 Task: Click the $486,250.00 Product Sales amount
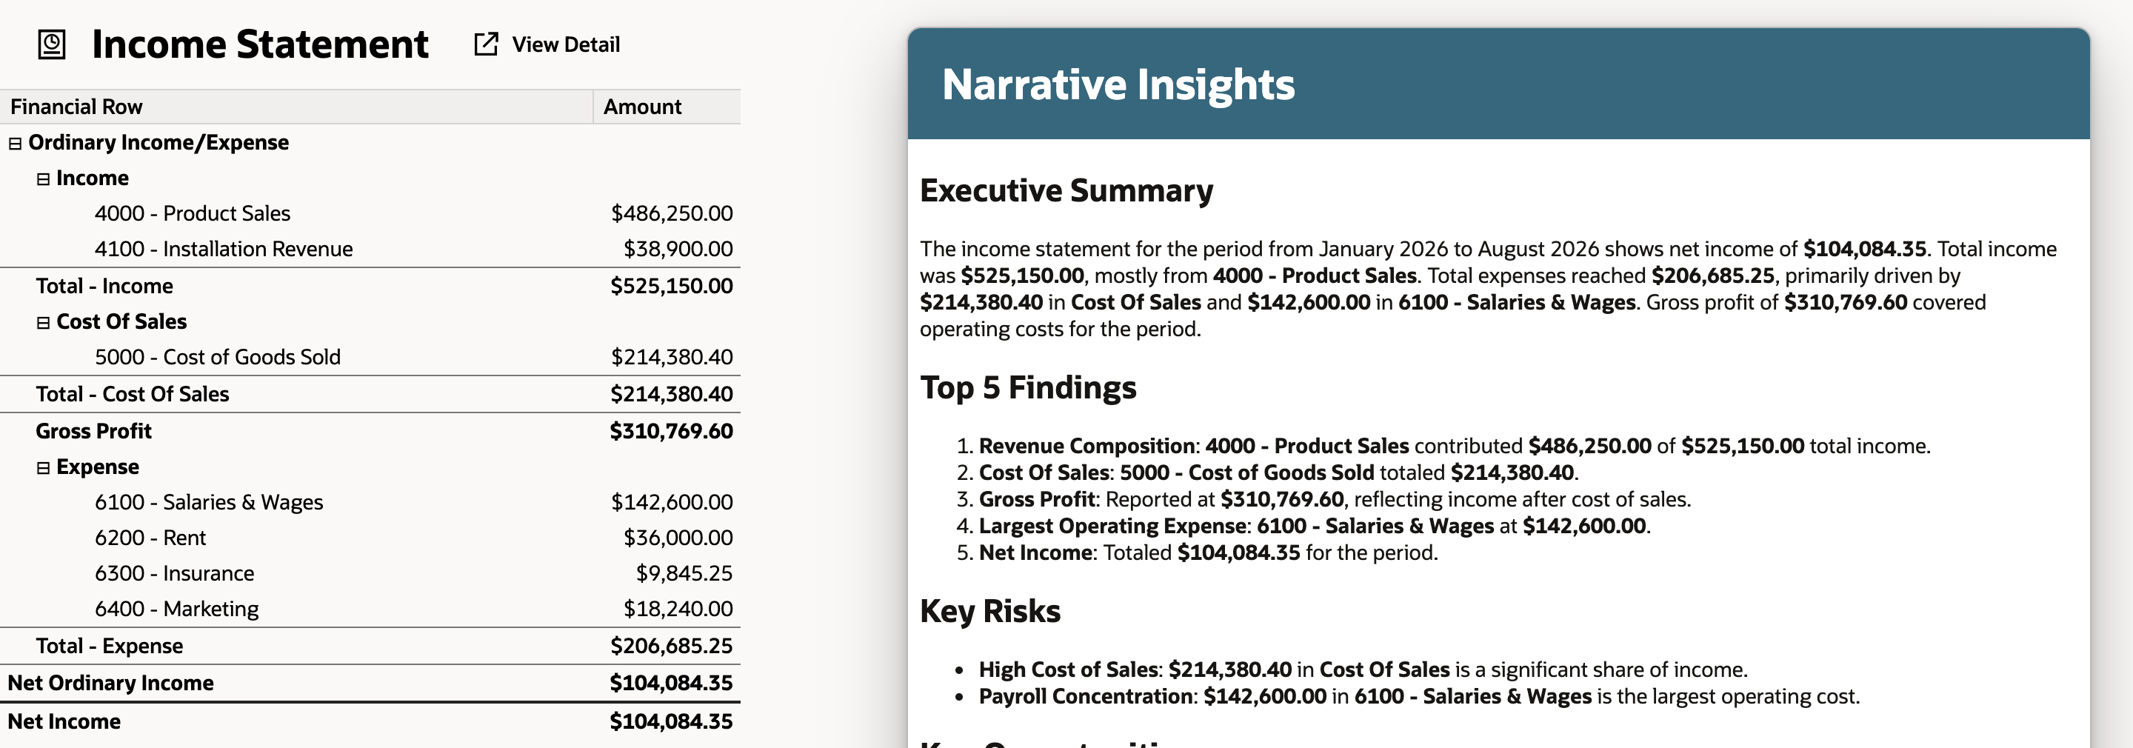pos(672,214)
